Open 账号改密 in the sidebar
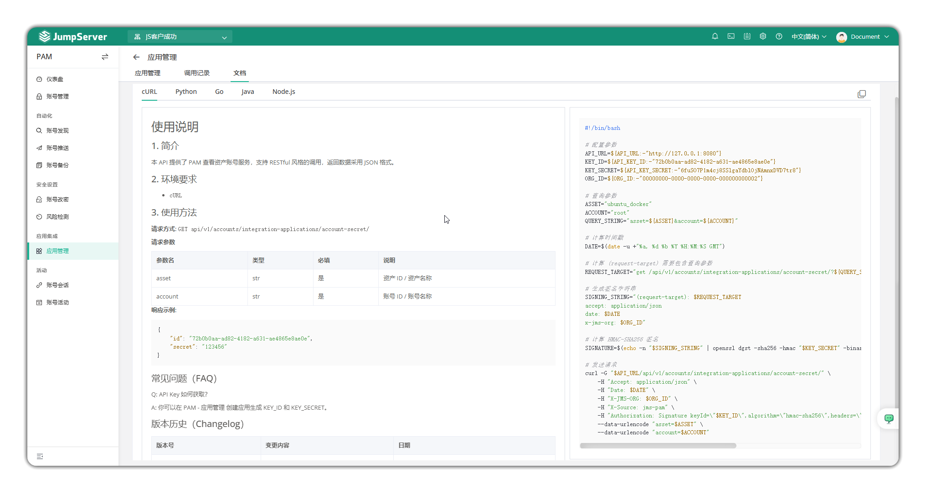Screen dimensions: 926x484 (x=73, y=200)
